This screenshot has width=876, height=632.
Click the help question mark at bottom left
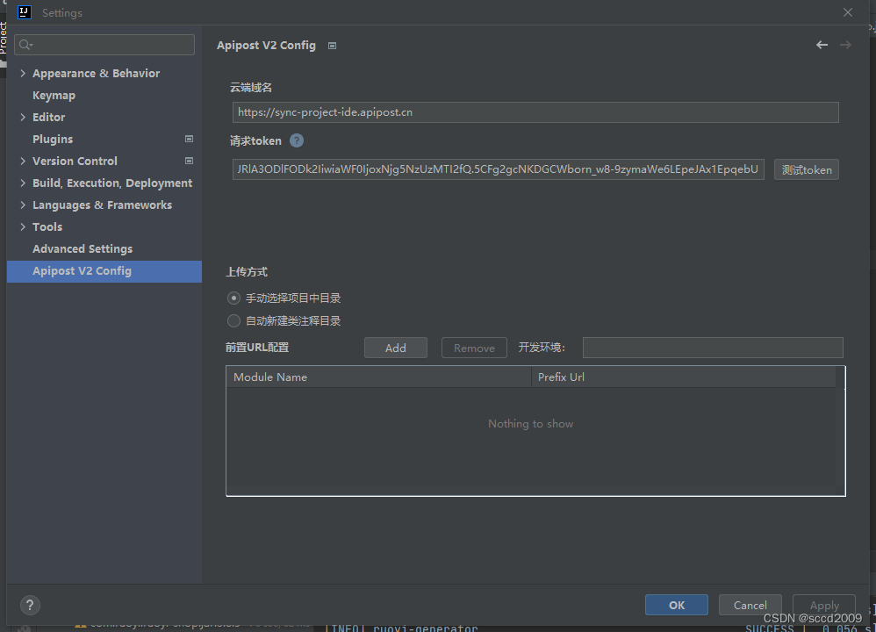point(30,605)
